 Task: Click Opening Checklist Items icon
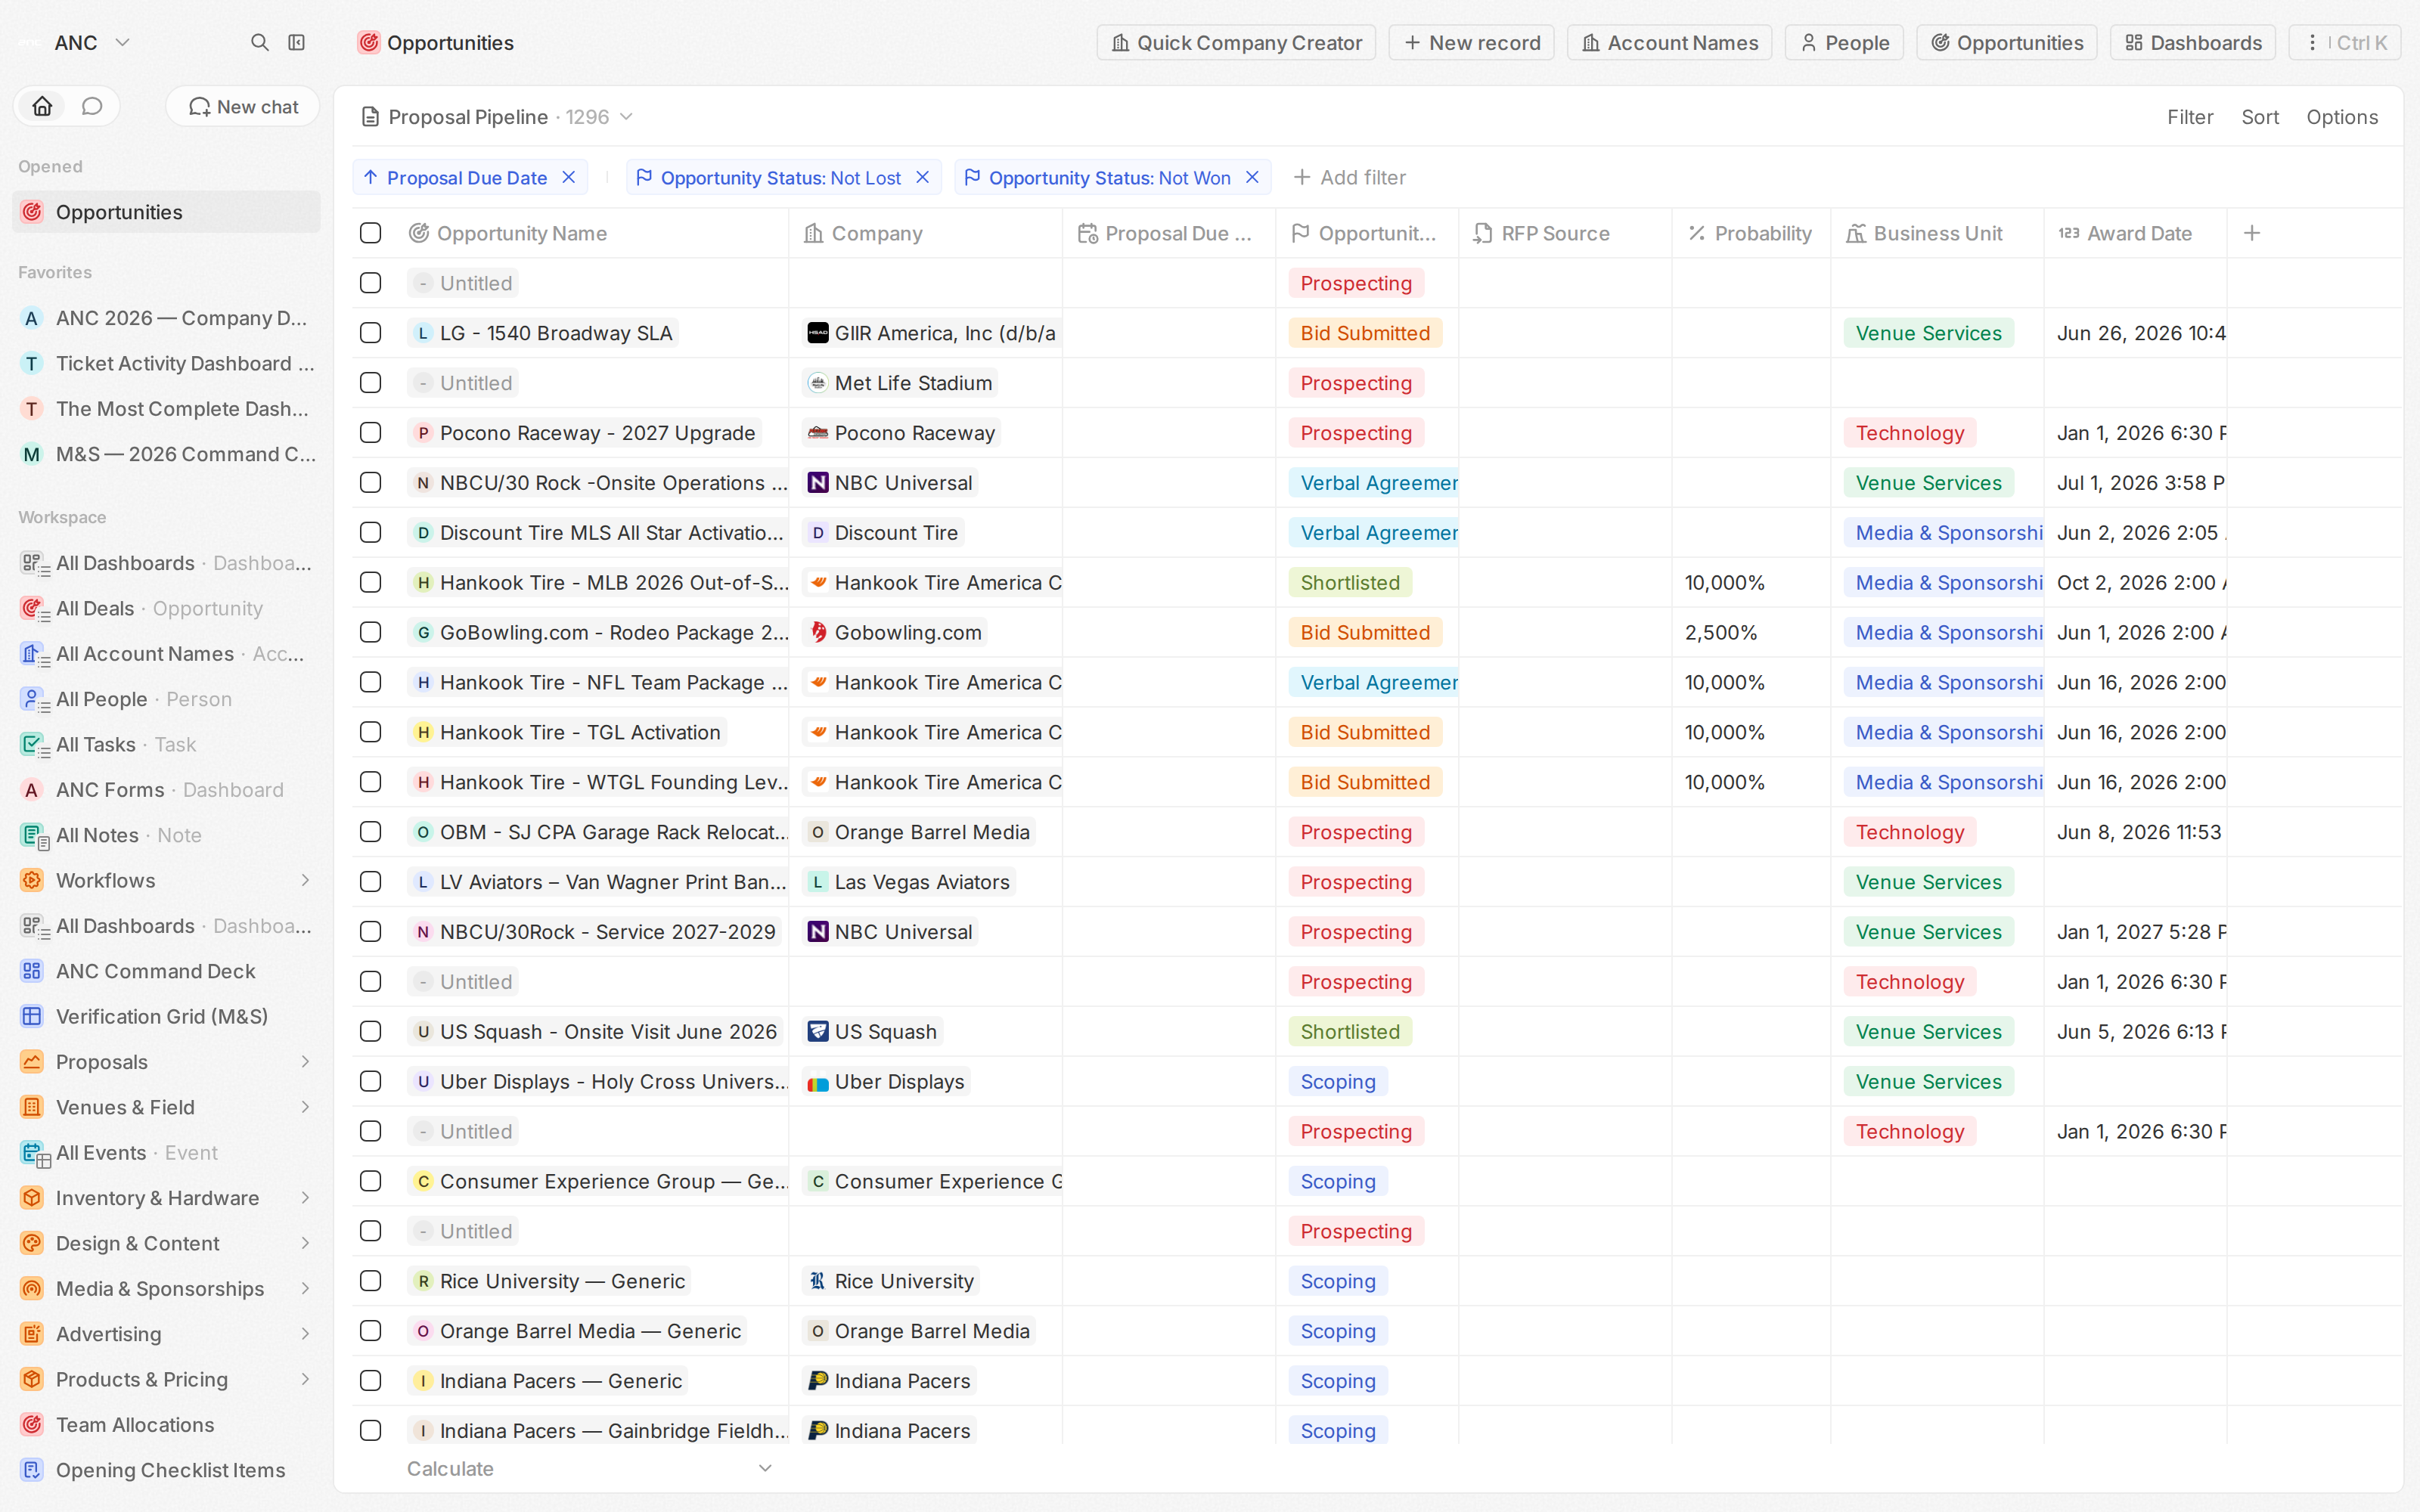point(32,1470)
